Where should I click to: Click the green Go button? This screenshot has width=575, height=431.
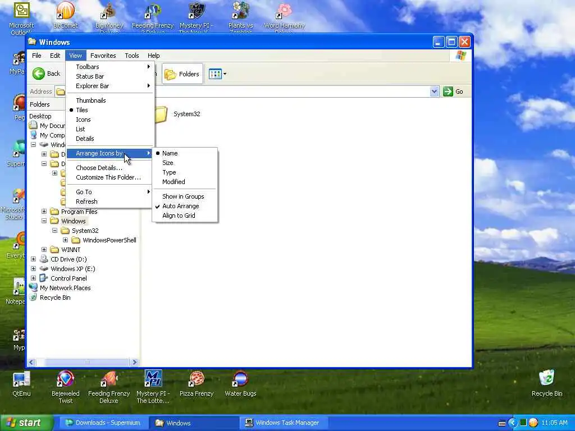453,91
